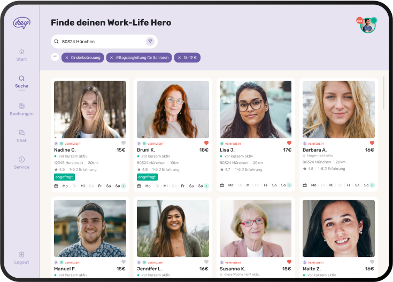Screen dimensions: 393x282
Task: Click the name Jennifer L.
Action: pos(149,269)
